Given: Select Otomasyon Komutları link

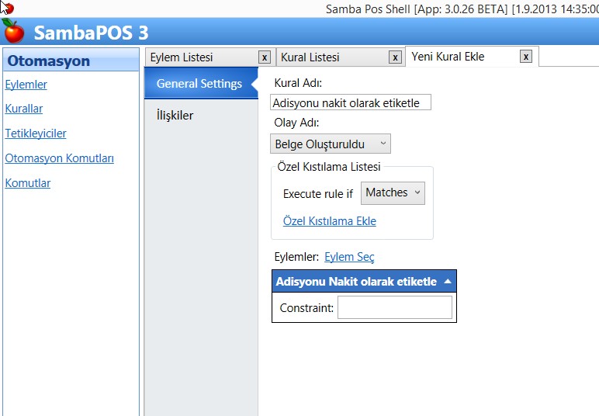Looking at the screenshot, I should [59, 158].
